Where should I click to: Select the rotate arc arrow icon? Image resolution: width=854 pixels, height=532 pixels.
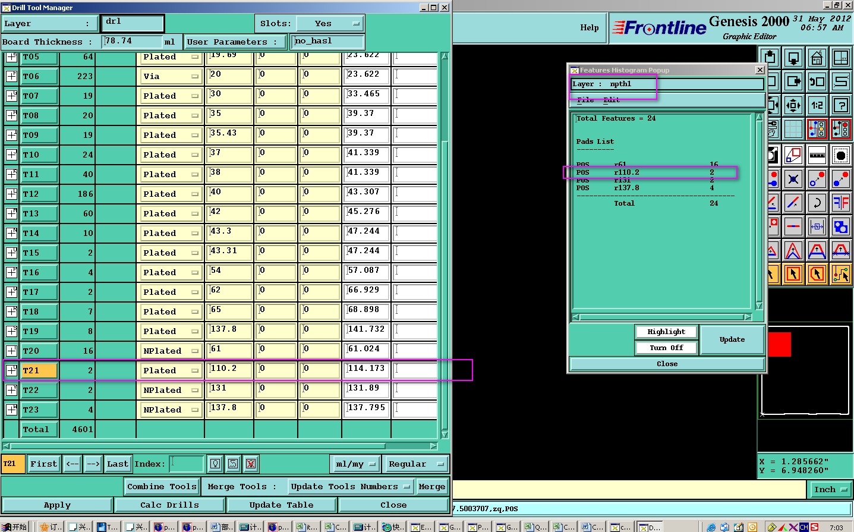(817, 203)
